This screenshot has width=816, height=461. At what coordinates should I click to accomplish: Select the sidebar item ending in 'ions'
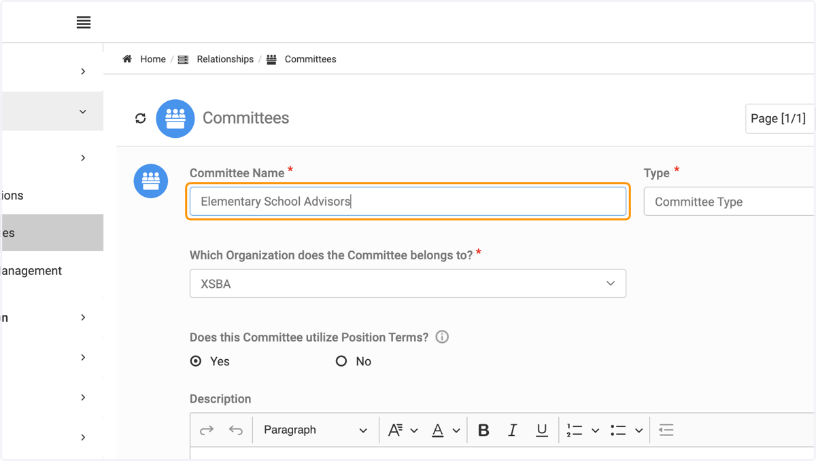point(12,196)
